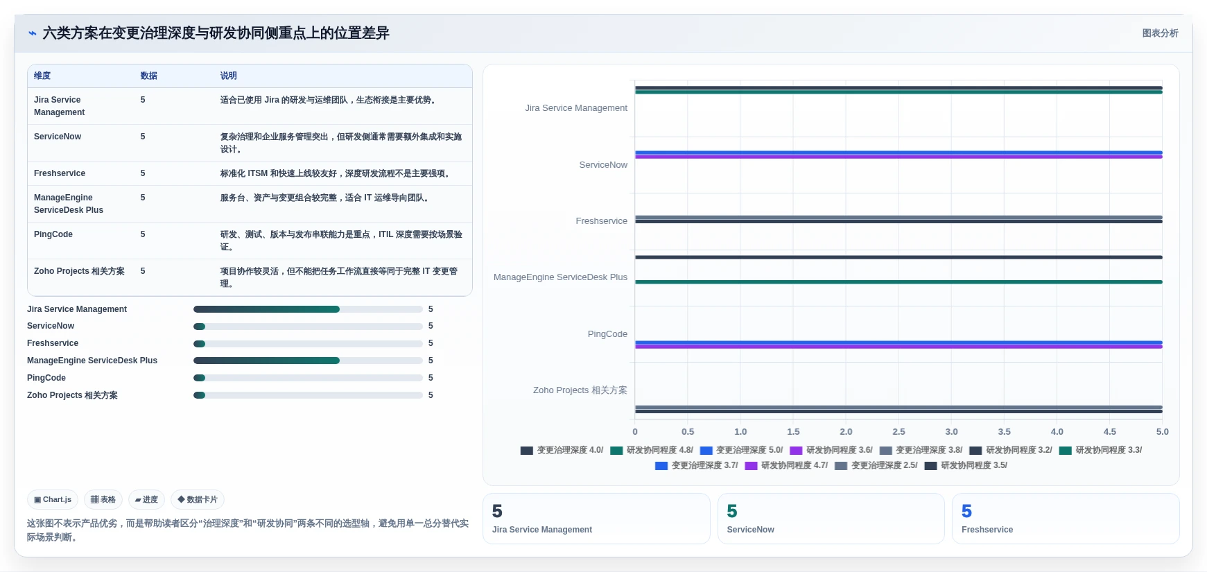
Task: Click chart axis label ManageEngine ServiceDesk Plus
Action: coord(560,277)
